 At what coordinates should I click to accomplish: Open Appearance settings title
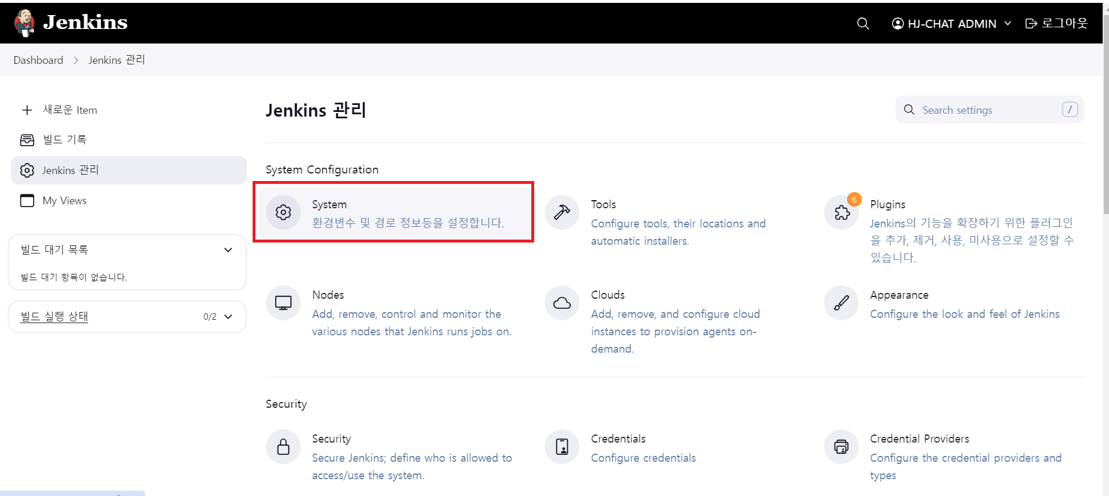[x=899, y=295]
